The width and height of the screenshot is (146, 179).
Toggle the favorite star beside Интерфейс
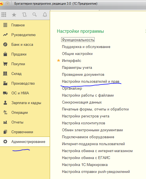click(58, 60)
